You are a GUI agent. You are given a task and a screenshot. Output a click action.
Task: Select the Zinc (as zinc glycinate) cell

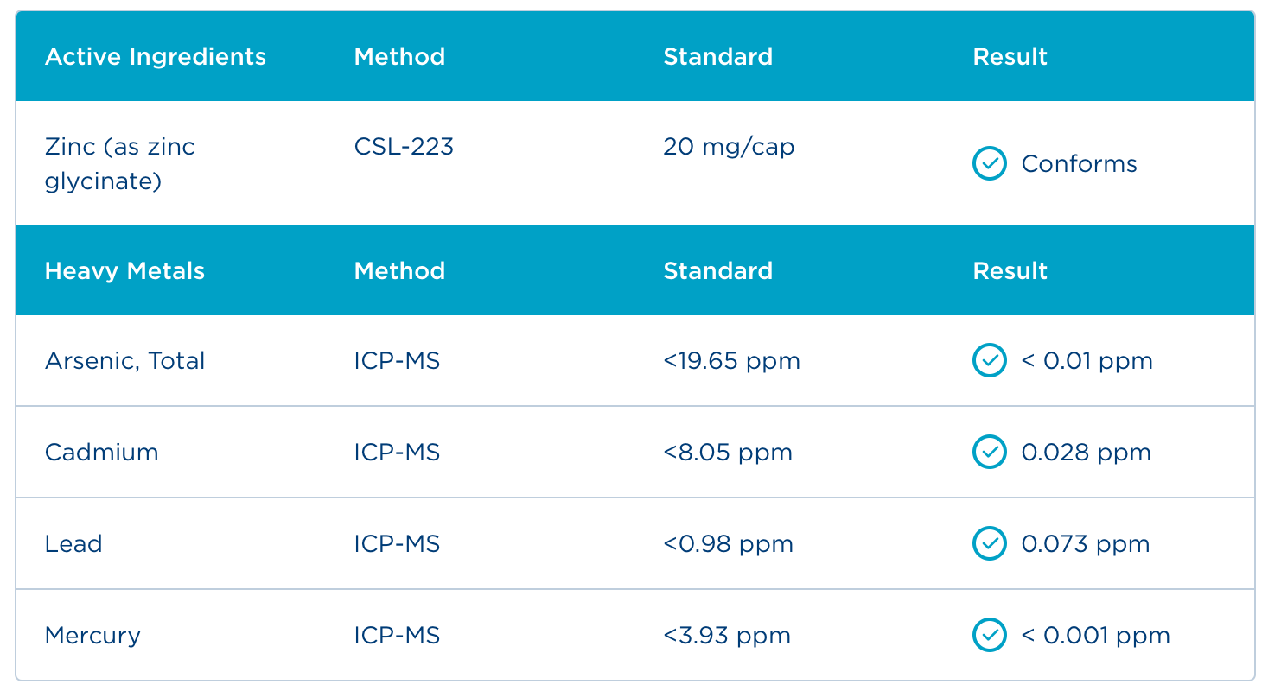click(120, 164)
